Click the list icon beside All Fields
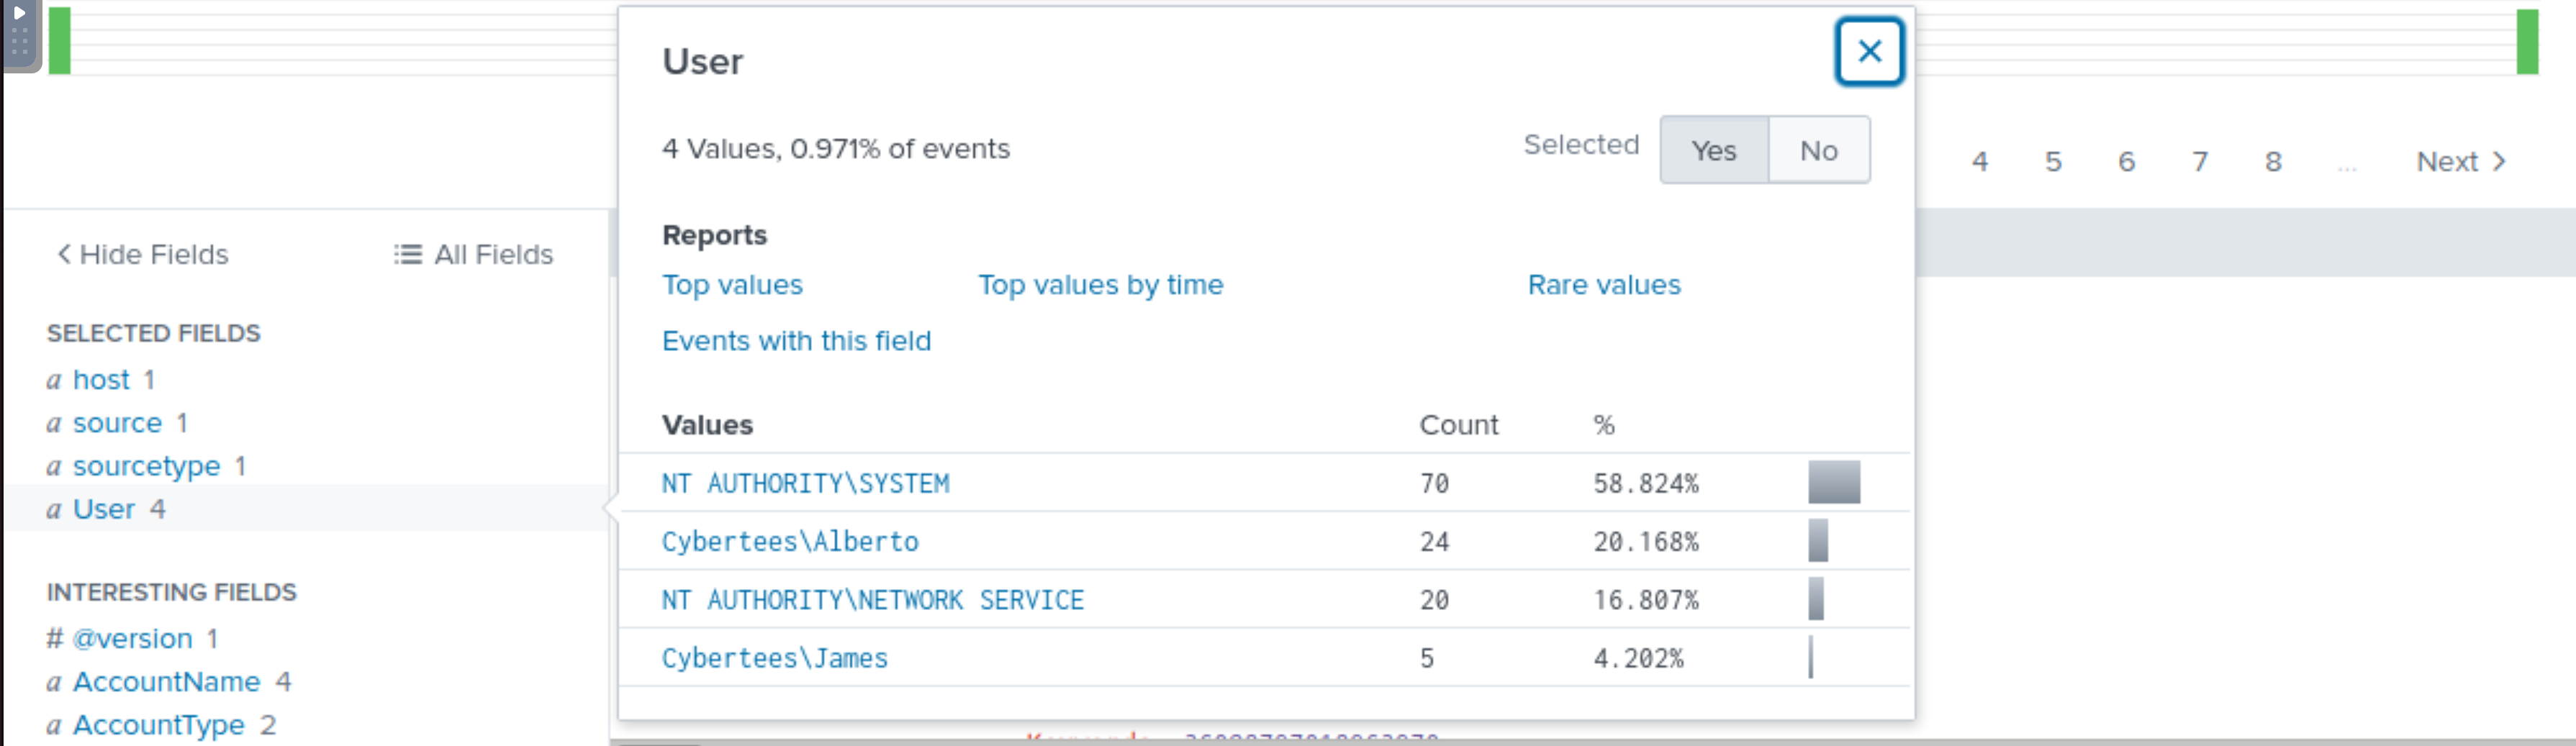This screenshot has height=746, width=2576. (x=407, y=254)
